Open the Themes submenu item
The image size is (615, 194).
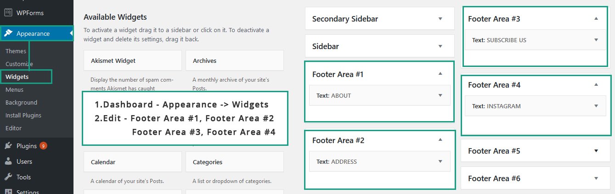click(16, 51)
